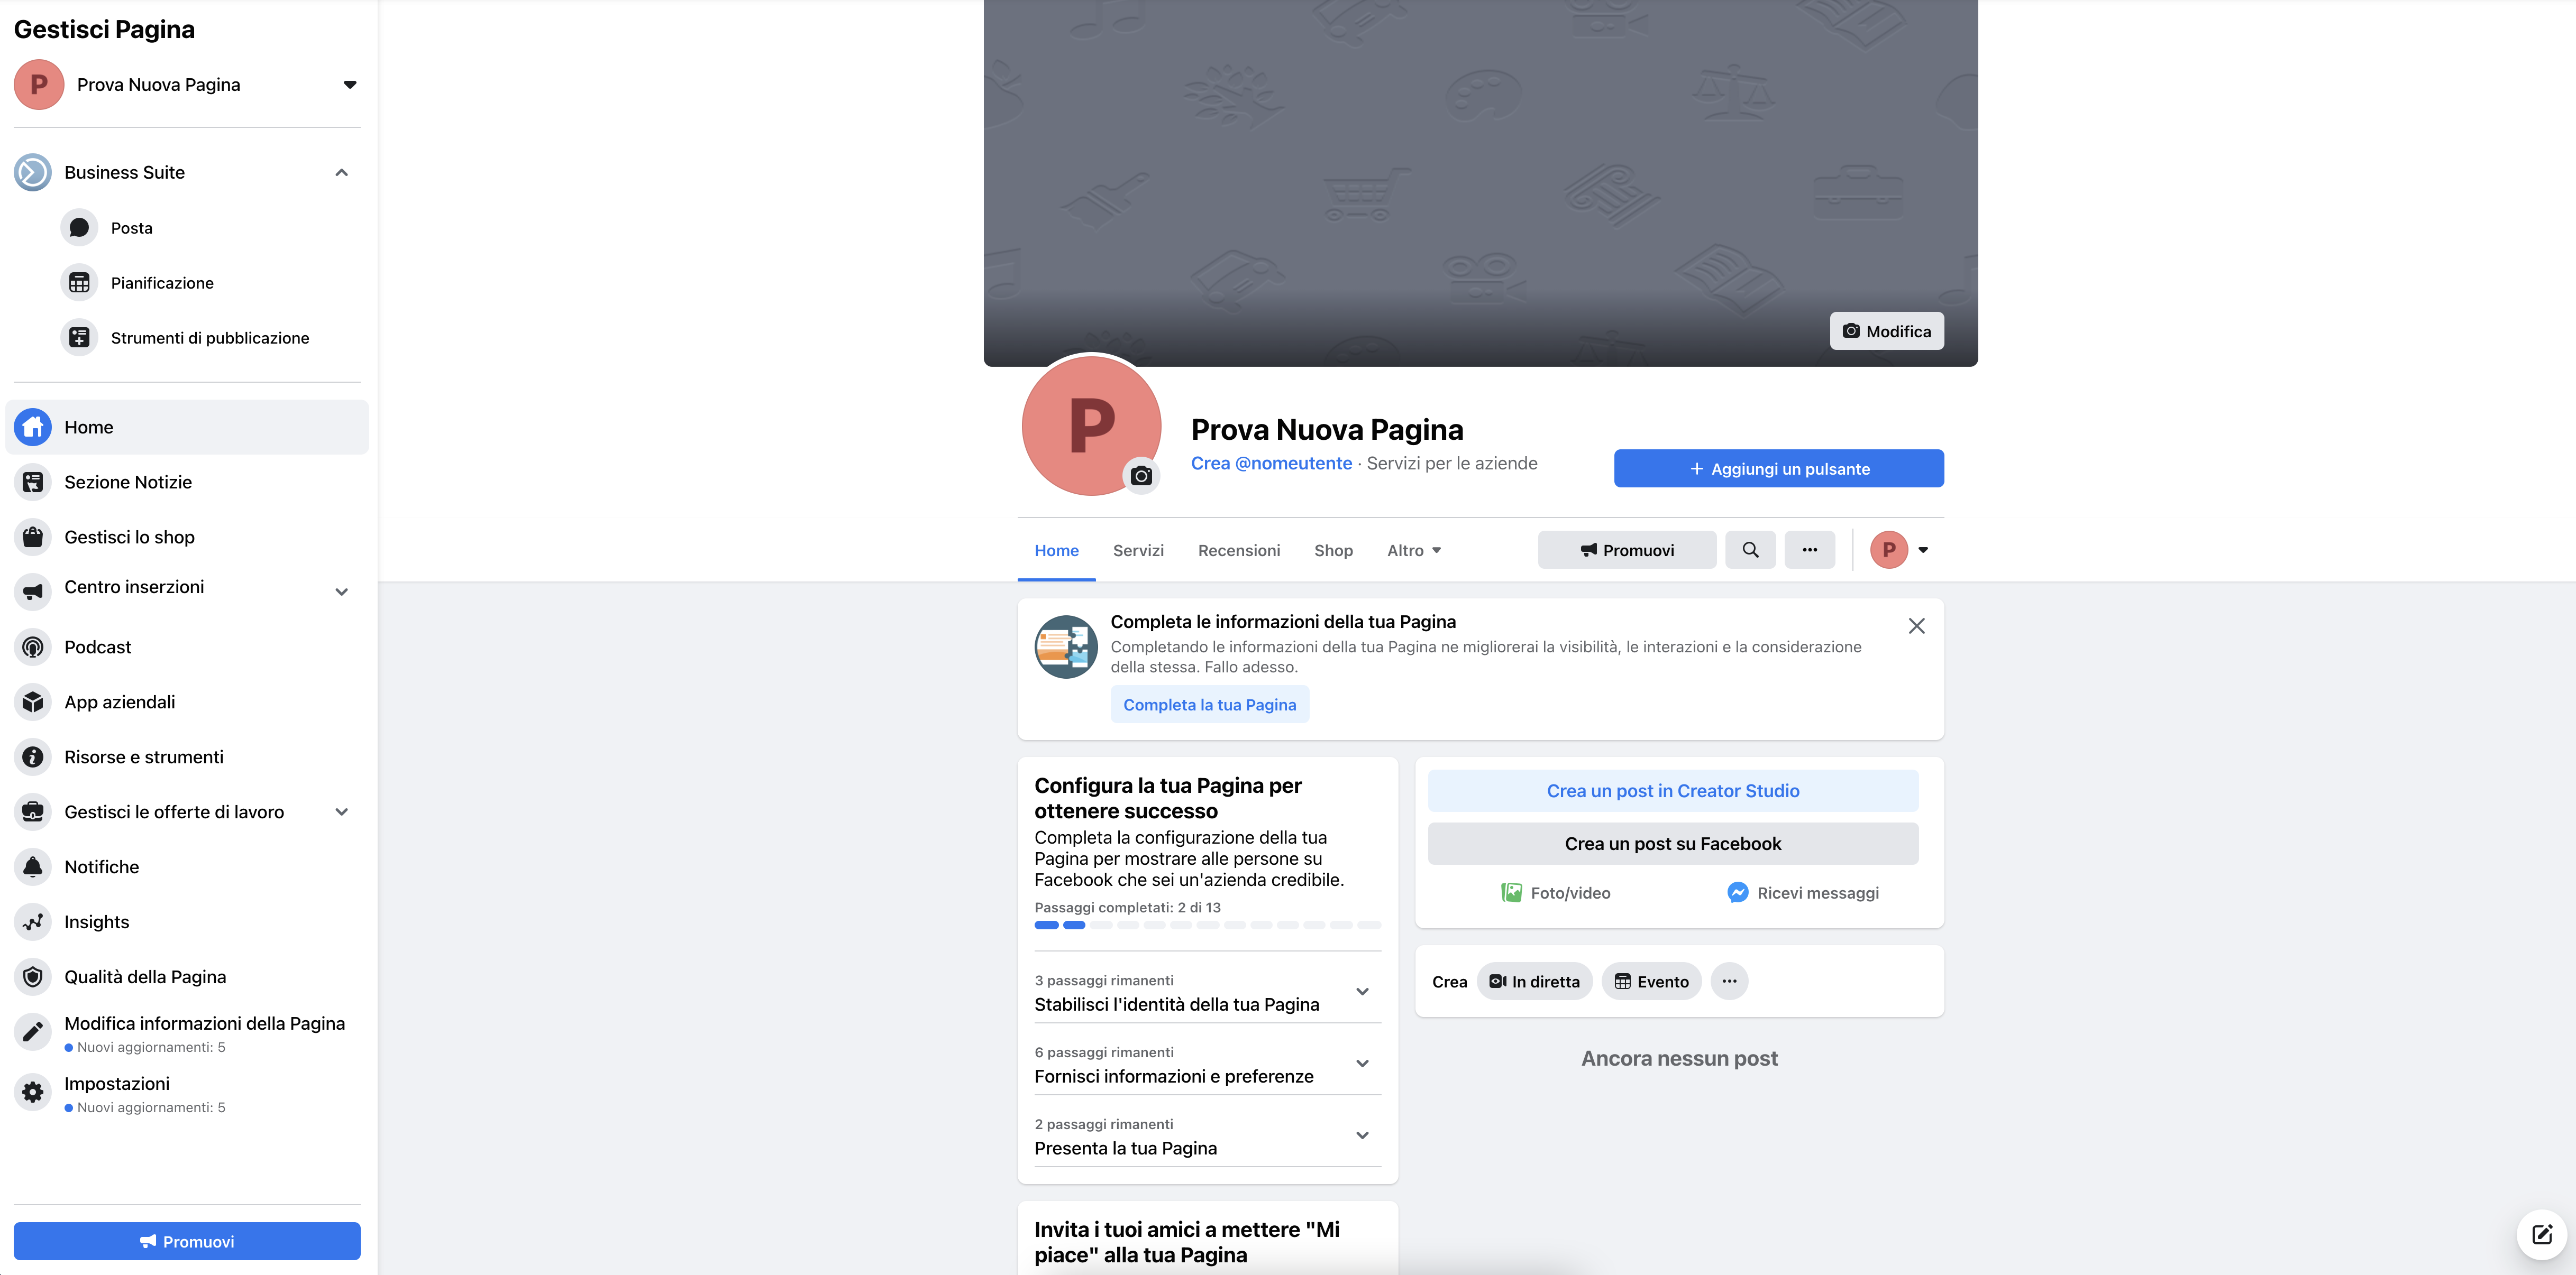
Task: Click the camera icon on profile picture
Action: pos(1141,477)
